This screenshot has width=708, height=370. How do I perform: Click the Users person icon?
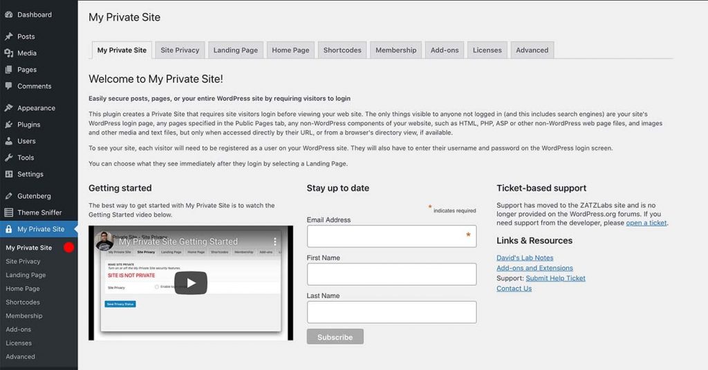coord(8,141)
